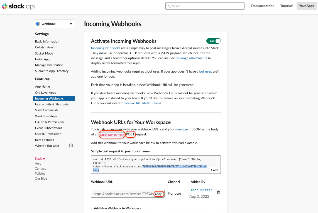This screenshot has width=318, height=213.
Task: Open the message link in webhook instructions
Action: click(x=182, y=129)
